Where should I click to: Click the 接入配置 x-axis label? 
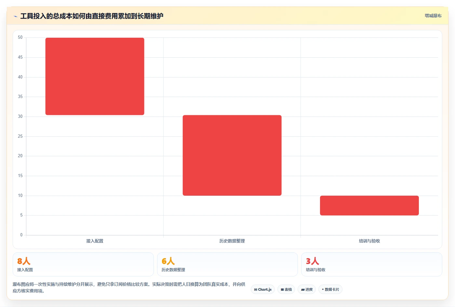95,241
